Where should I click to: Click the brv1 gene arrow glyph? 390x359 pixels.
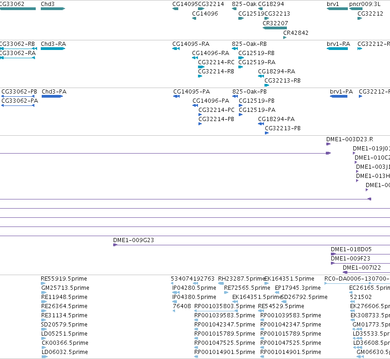click(337, 9)
